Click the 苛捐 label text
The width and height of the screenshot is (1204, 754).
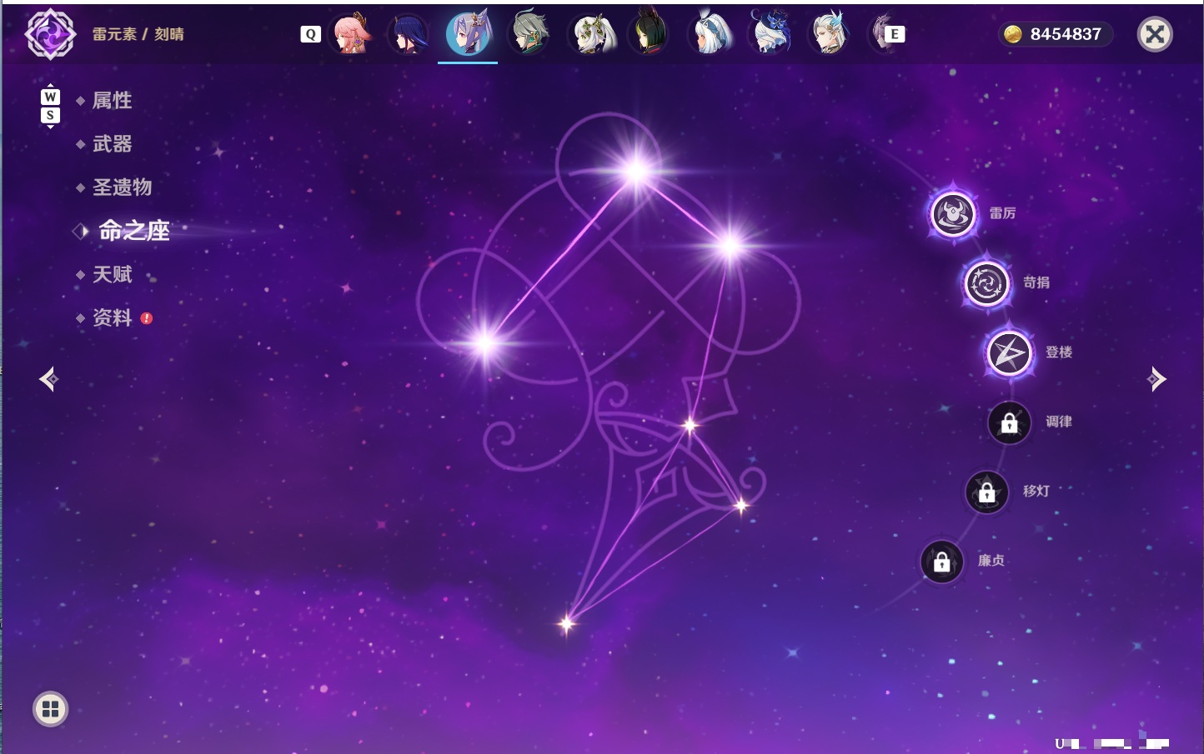coord(1036,282)
